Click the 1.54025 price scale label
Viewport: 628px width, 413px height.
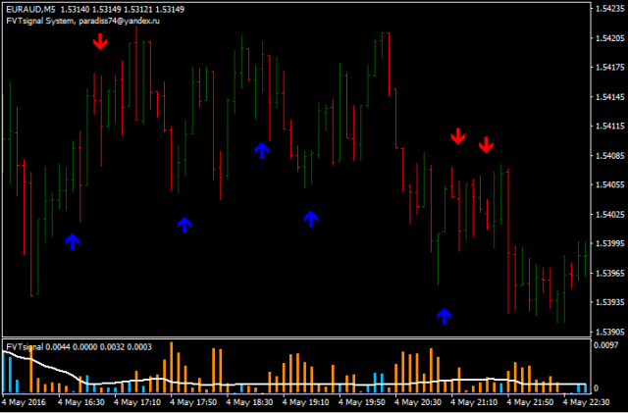point(610,214)
